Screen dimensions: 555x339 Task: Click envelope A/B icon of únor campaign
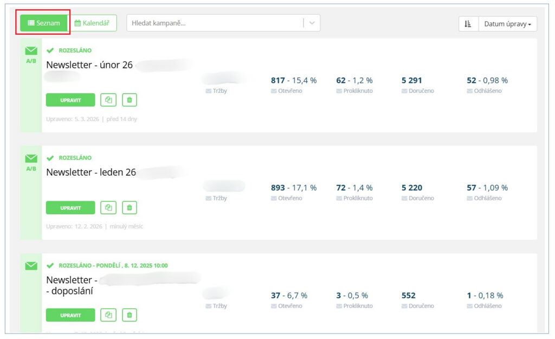point(31,53)
